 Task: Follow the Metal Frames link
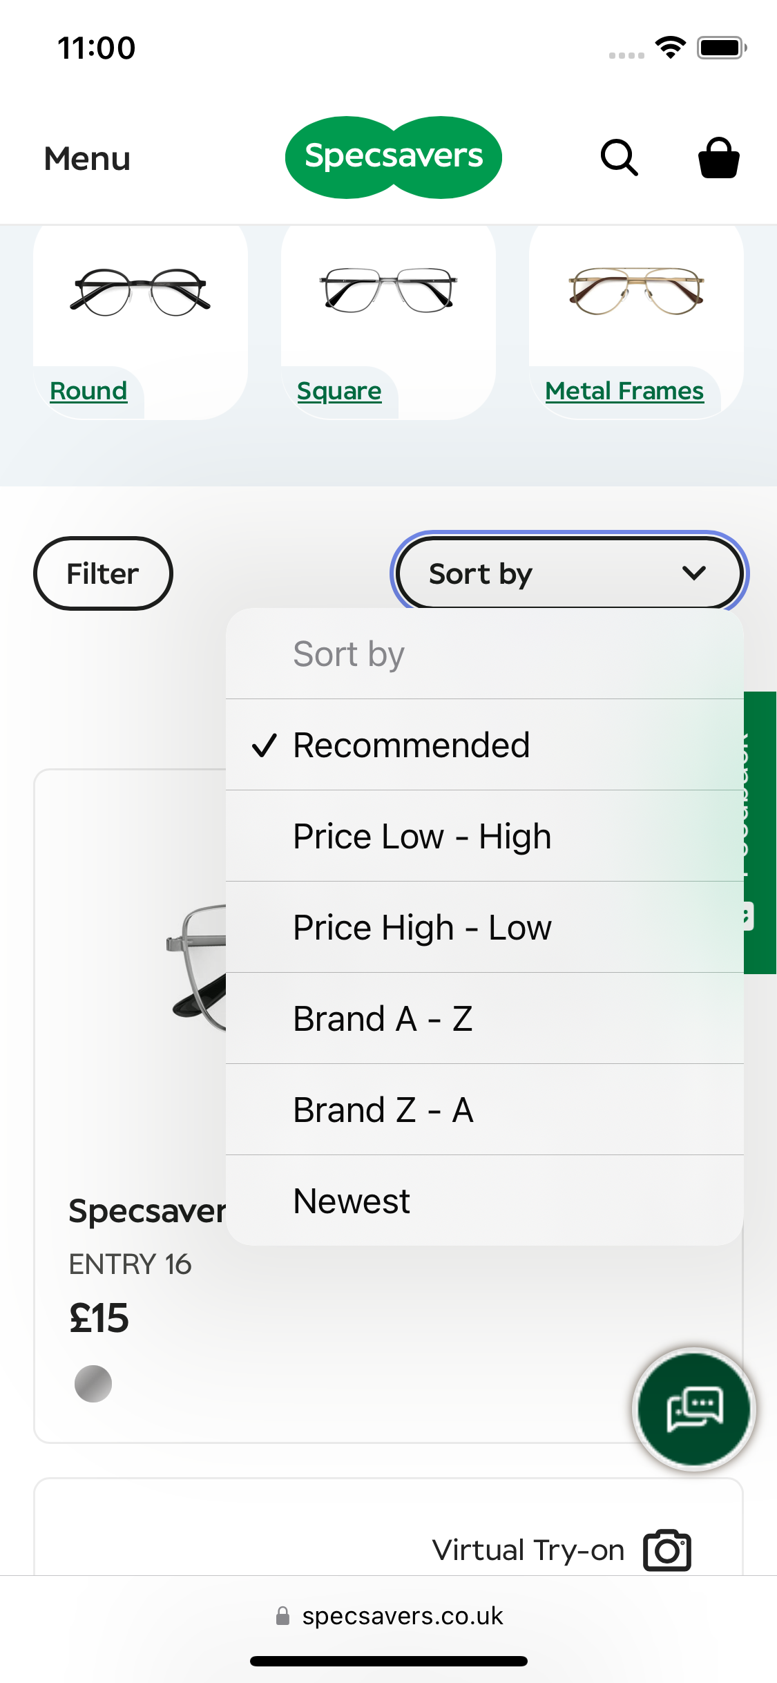click(x=624, y=391)
